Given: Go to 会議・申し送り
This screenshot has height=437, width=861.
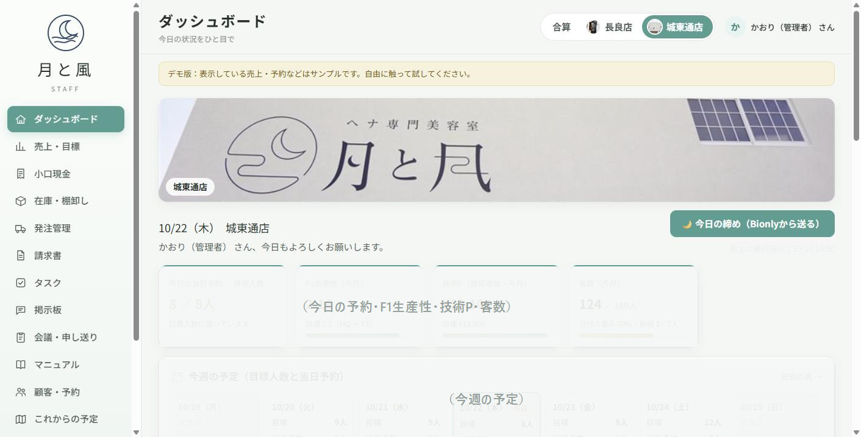Looking at the screenshot, I should pyautogui.click(x=66, y=337).
